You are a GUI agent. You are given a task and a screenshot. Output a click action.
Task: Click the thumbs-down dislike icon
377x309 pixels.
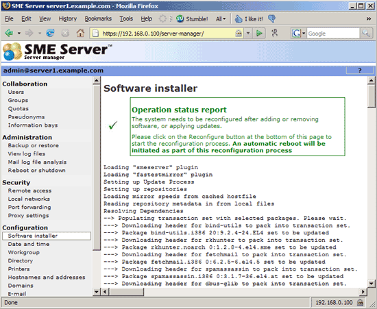tap(271, 18)
